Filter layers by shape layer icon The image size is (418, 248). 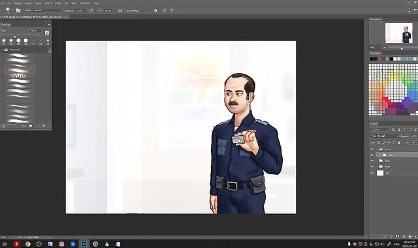(410, 129)
